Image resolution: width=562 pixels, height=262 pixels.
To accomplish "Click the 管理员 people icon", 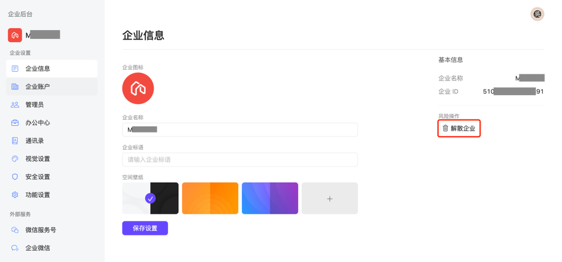I will coord(15,104).
